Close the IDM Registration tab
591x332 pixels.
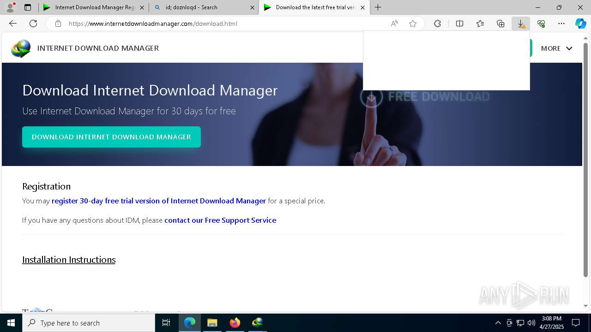tap(142, 7)
